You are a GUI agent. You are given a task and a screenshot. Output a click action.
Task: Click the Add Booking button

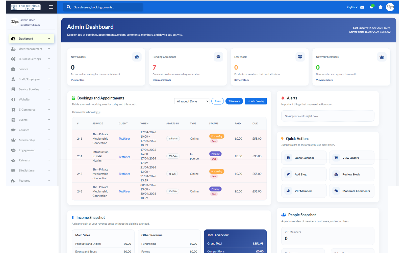(256, 101)
